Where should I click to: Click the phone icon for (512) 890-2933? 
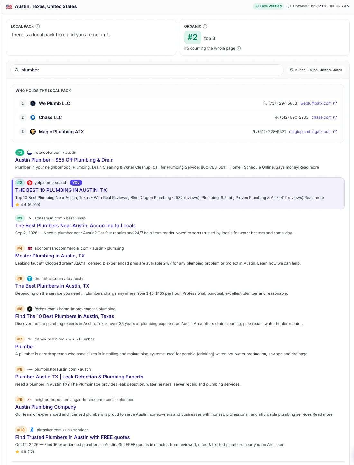pyautogui.click(x=277, y=117)
